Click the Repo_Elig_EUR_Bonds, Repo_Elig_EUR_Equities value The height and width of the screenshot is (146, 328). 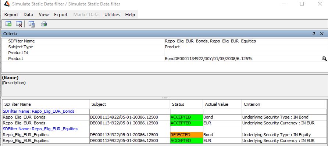coord(210,41)
